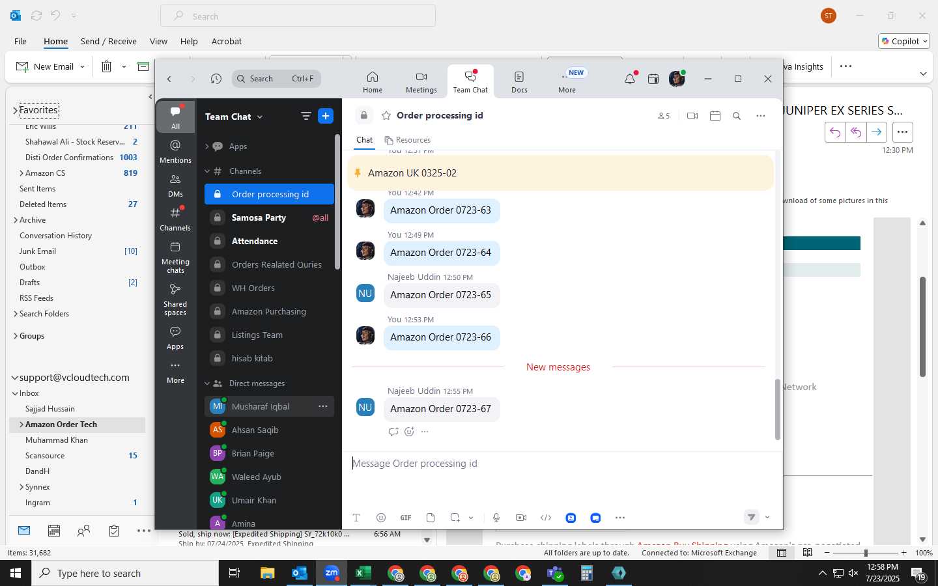Open the WH Orders channel
Screen dimensions: 938x586
pyautogui.click(x=269, y=288)
